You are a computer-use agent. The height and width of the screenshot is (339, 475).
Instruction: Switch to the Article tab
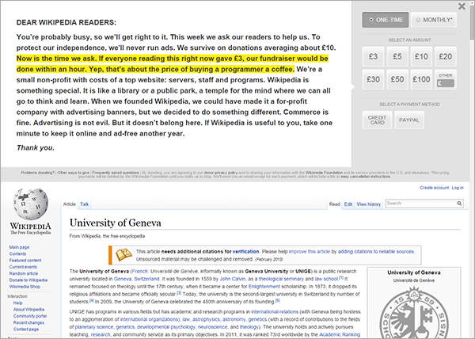pyautogui.click(x=70, y=204)
